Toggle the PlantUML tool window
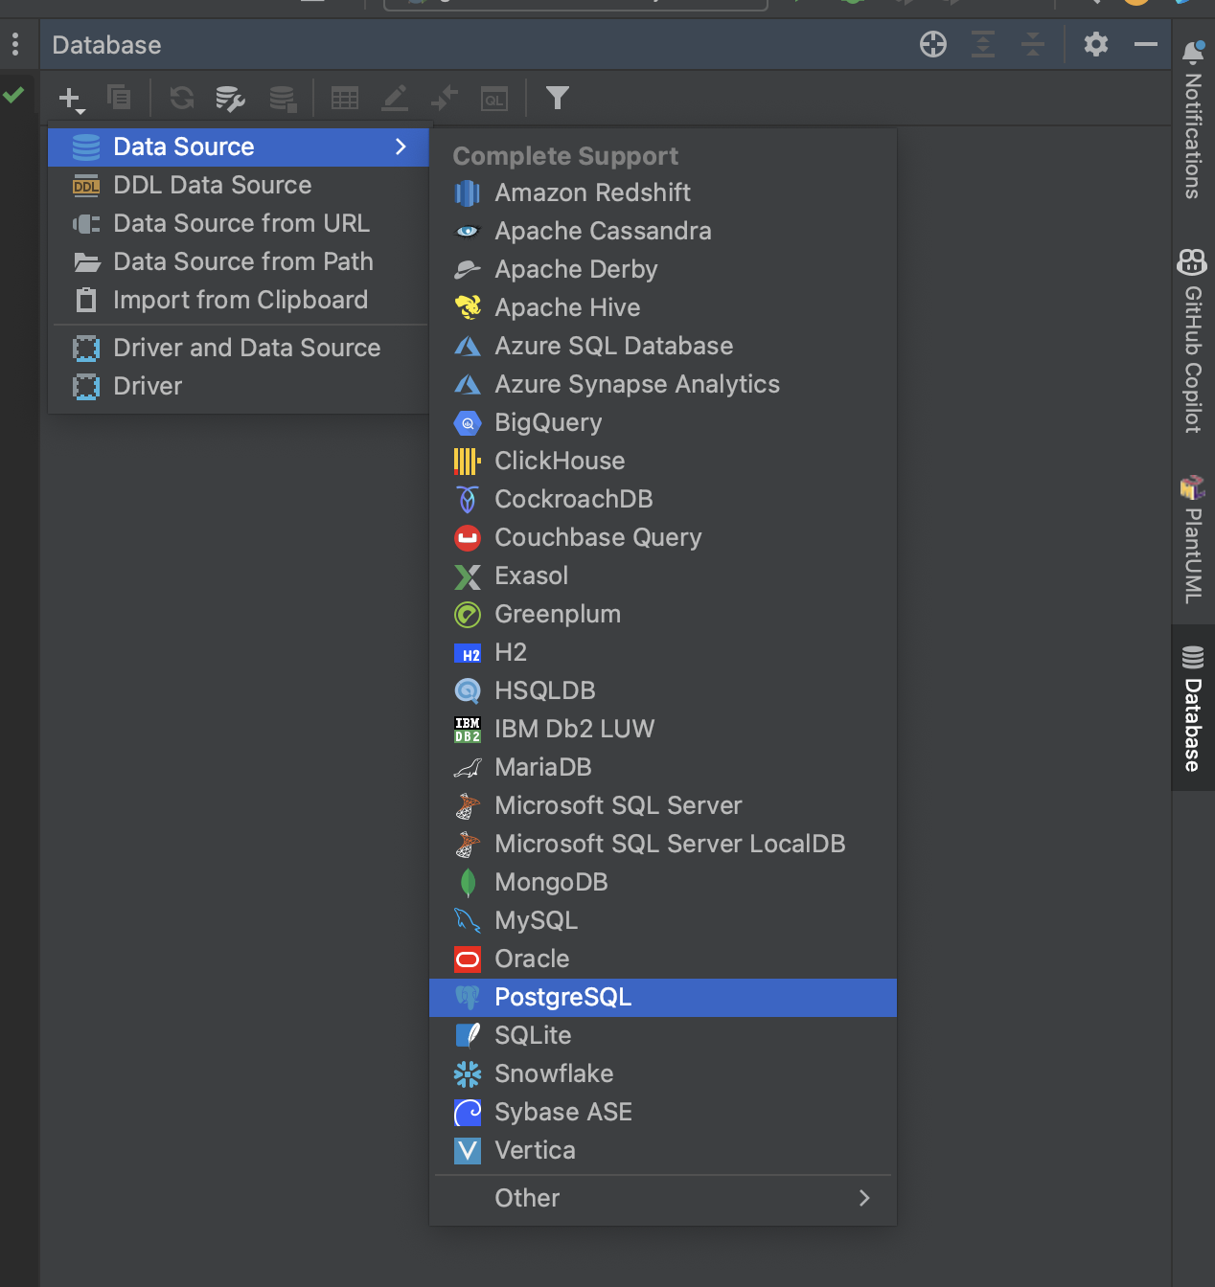This screenshot has height=1287, width=1215. click(1192, 541)
